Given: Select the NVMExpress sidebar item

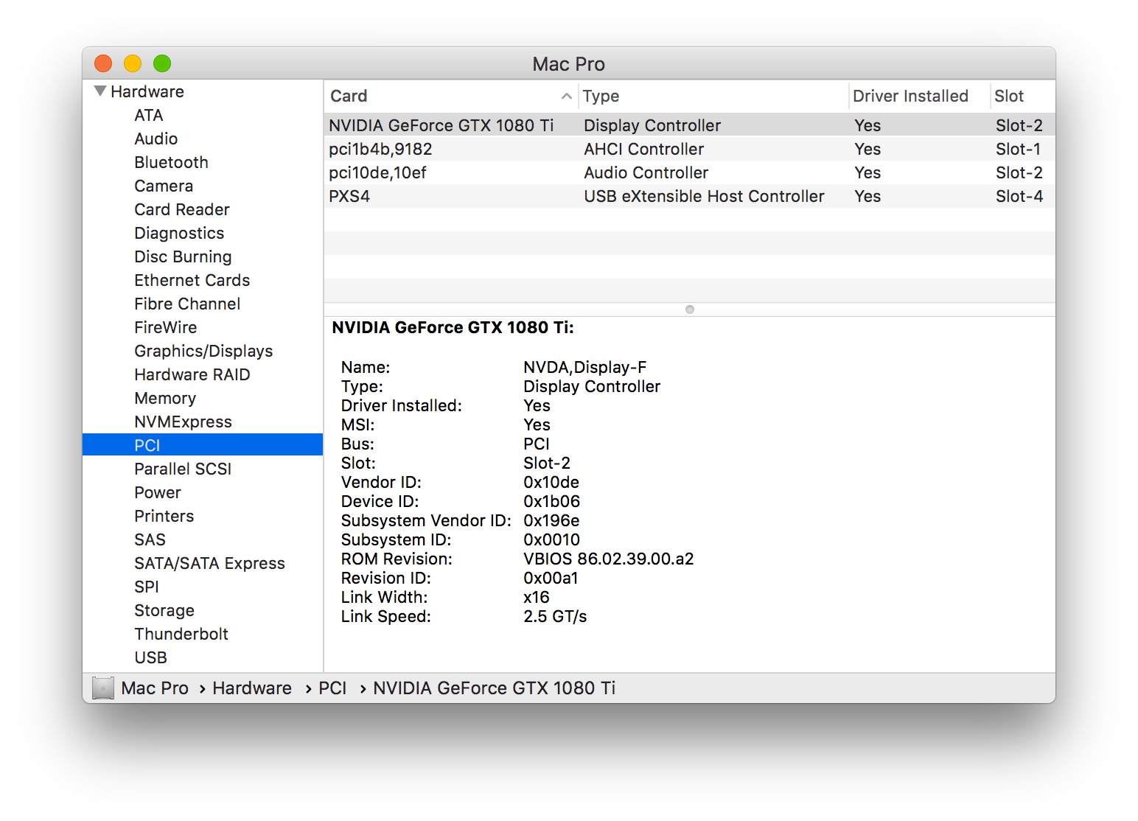Looking at the screenshot, I should coord(183,422).
